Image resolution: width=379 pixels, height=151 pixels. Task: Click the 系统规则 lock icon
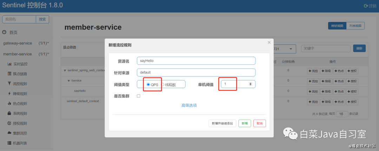click(x=9, y=114)
